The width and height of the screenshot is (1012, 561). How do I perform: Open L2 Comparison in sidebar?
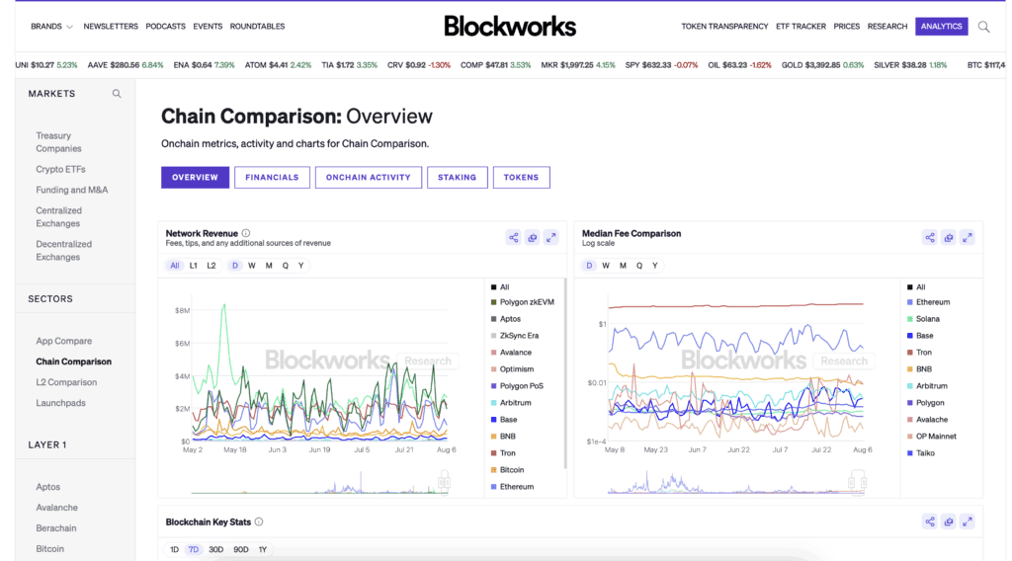(66, 382)
